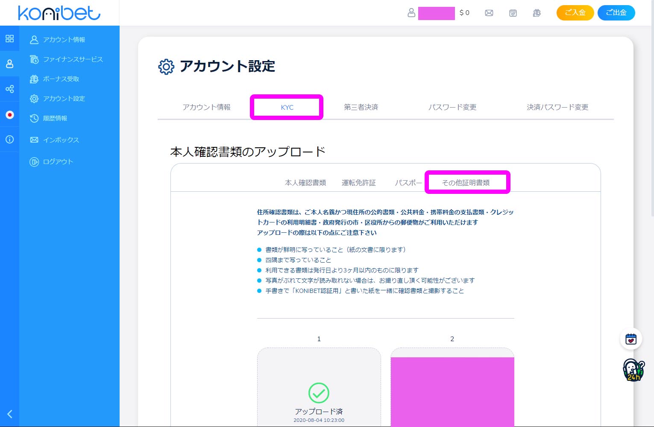Select the 本人確認書類 document tab

[x=305, y=183]
